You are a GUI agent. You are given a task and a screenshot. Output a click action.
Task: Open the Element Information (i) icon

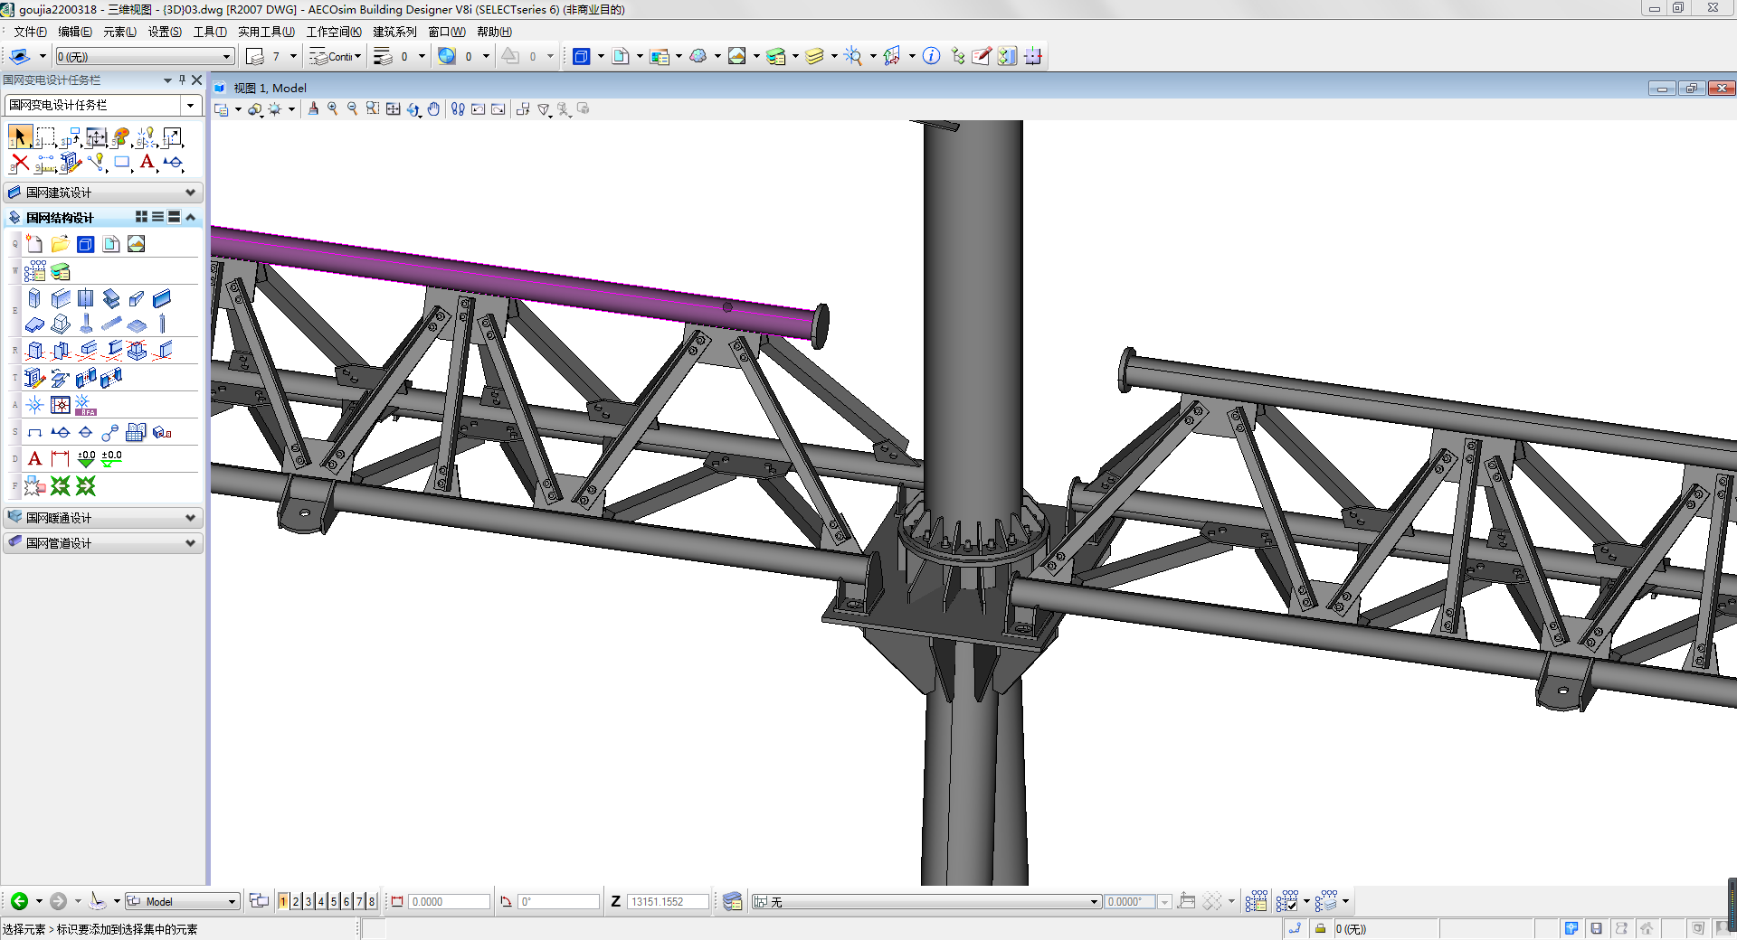[931, 56]
